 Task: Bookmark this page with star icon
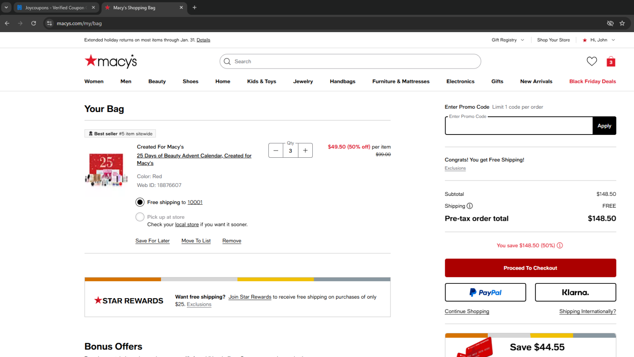(x=622, y=23)
